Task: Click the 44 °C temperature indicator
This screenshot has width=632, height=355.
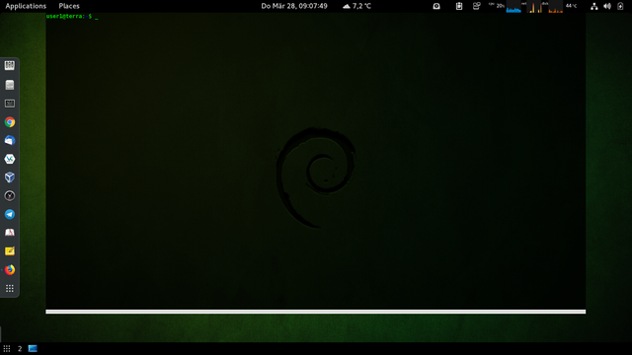Action: tap(571, 6)
